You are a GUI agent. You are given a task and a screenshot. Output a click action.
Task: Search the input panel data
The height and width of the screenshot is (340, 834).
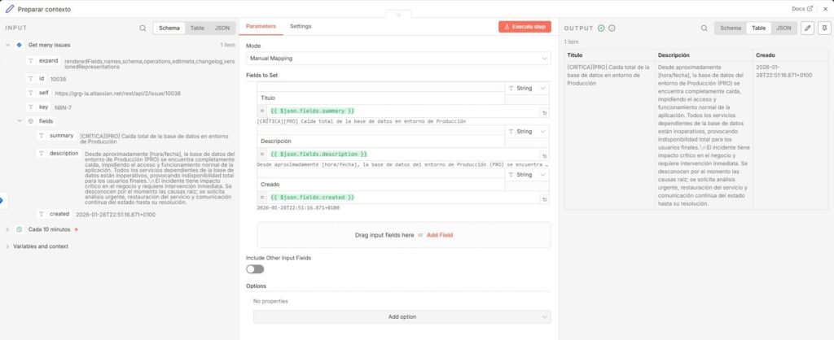[143, 28]
